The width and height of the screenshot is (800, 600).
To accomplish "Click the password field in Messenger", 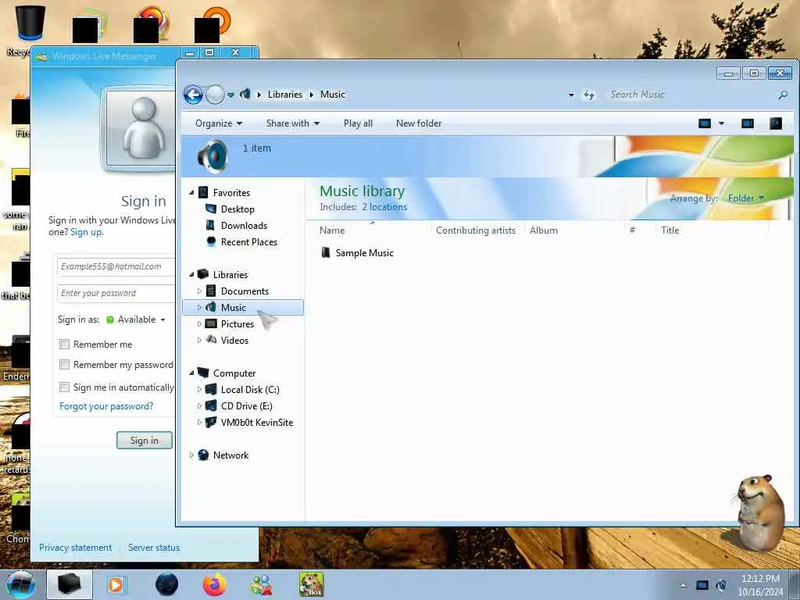I will [116, 293].
